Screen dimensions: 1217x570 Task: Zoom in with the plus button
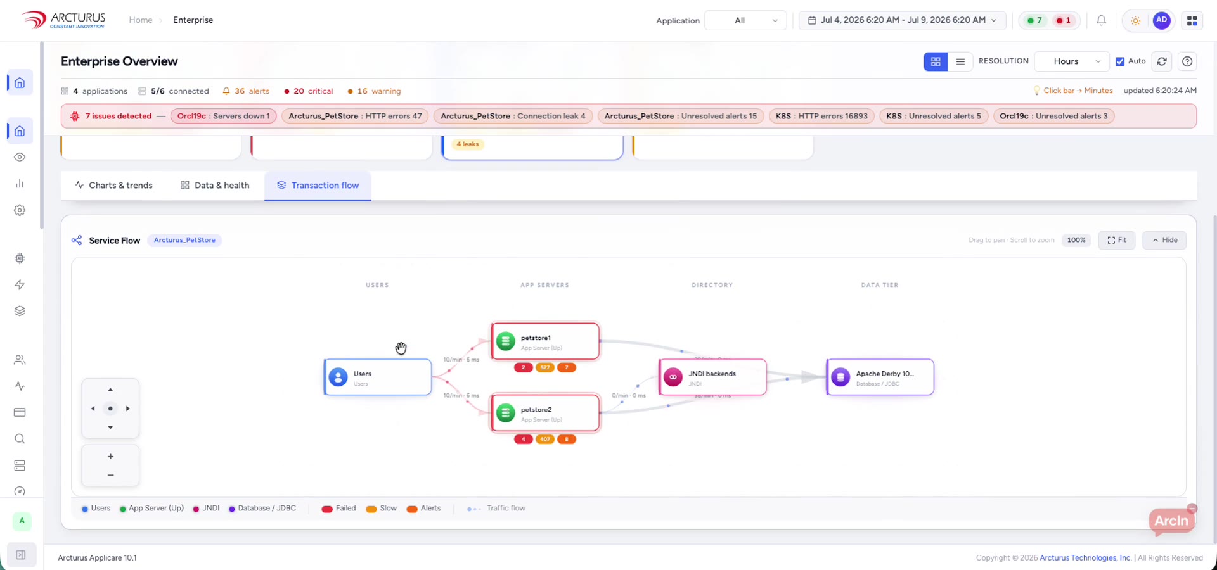(x=110, y=457)
